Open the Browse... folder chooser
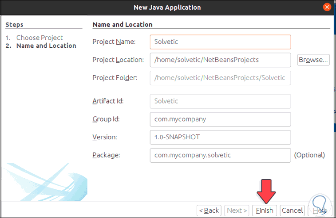The width and height of the screenshot is (336, 218). [x=313, y=59]
